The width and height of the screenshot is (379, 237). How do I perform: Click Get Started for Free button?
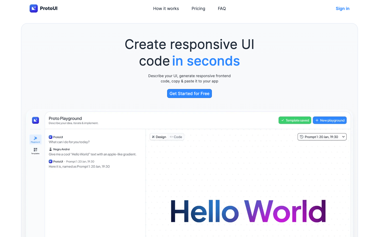pos(189,93)
